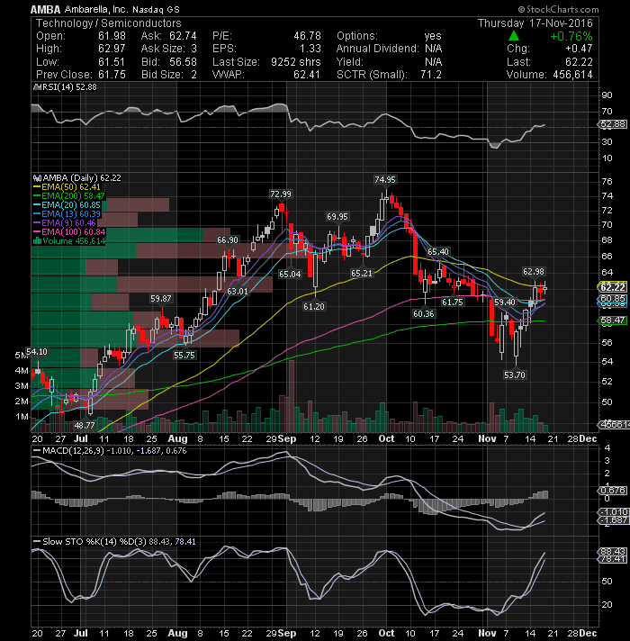
Task: Click the 62.98 price label
Action: (x=534, y=272)
